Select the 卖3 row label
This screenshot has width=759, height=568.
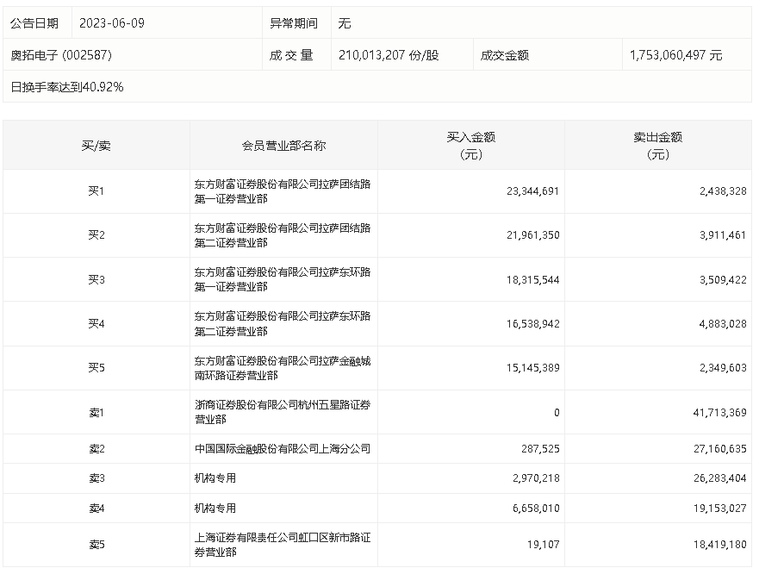(x=96, y=478)
